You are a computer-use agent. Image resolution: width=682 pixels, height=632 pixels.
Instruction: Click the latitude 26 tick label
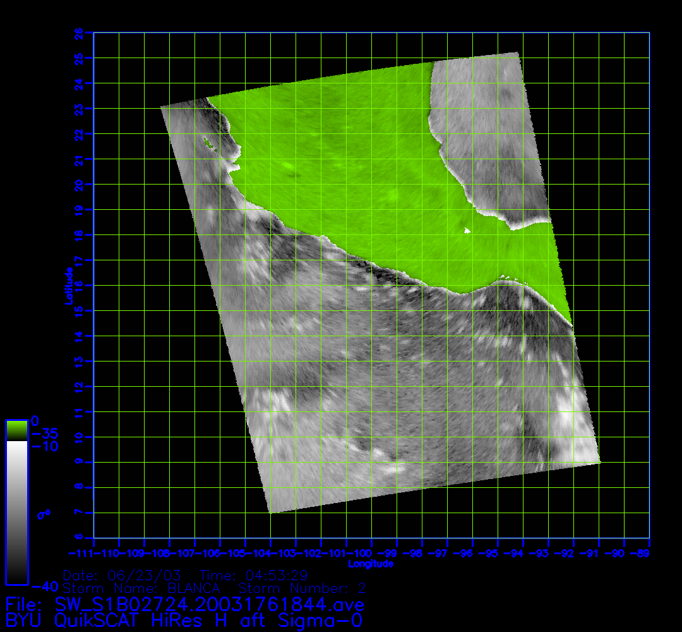(80, 32)
